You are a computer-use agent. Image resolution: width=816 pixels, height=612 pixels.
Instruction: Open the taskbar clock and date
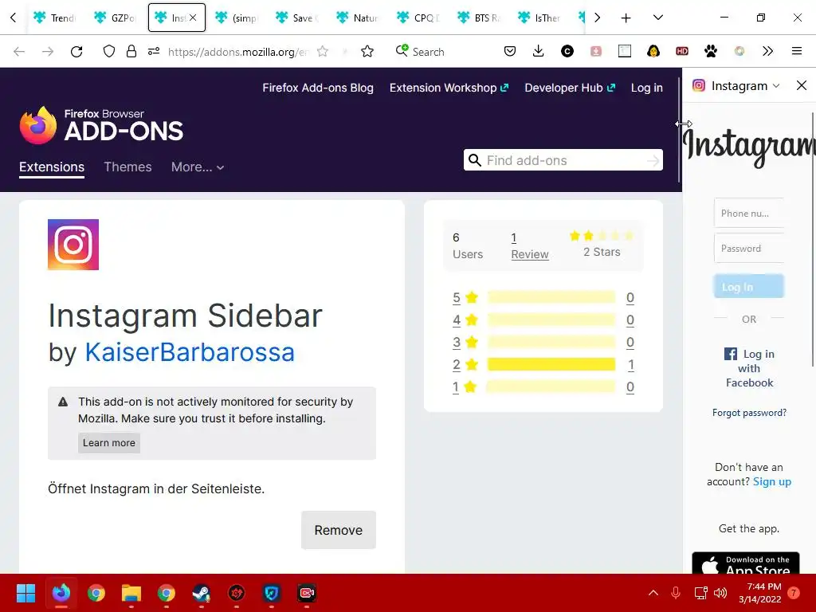tap(759, 593)
